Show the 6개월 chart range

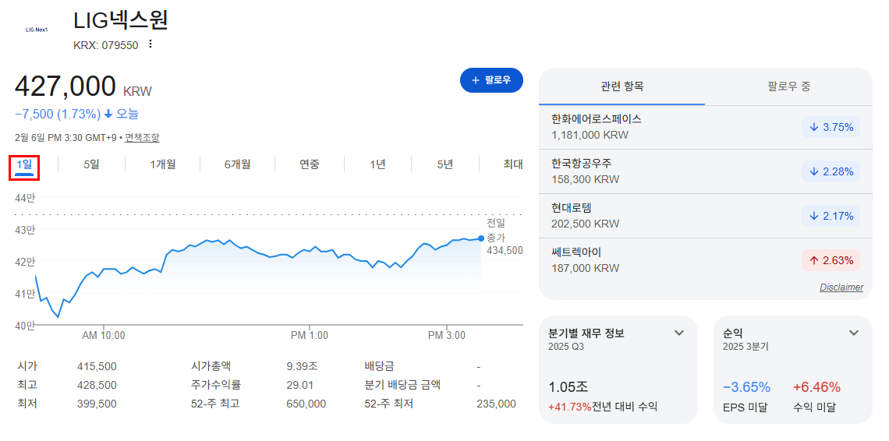(x=237, y=164)
